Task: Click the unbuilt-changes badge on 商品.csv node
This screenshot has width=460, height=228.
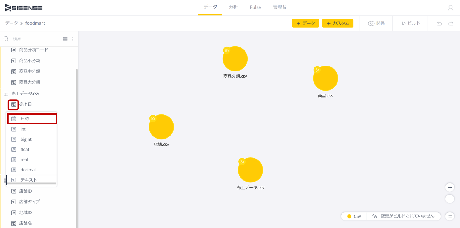Action: (317, 70)
